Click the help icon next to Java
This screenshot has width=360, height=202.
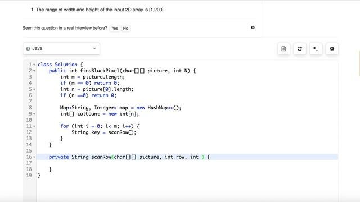point(28,49)
